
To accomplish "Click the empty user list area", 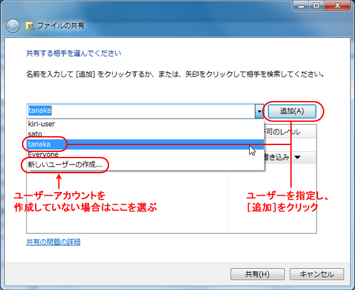I will [127, 201].
